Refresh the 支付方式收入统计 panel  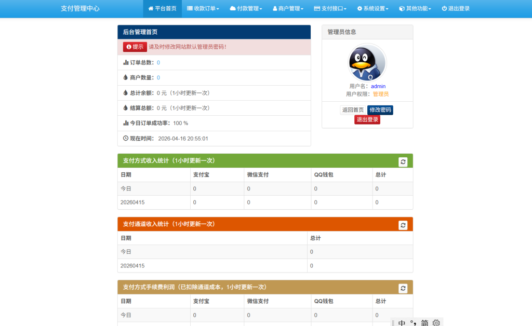pos(403,161)
